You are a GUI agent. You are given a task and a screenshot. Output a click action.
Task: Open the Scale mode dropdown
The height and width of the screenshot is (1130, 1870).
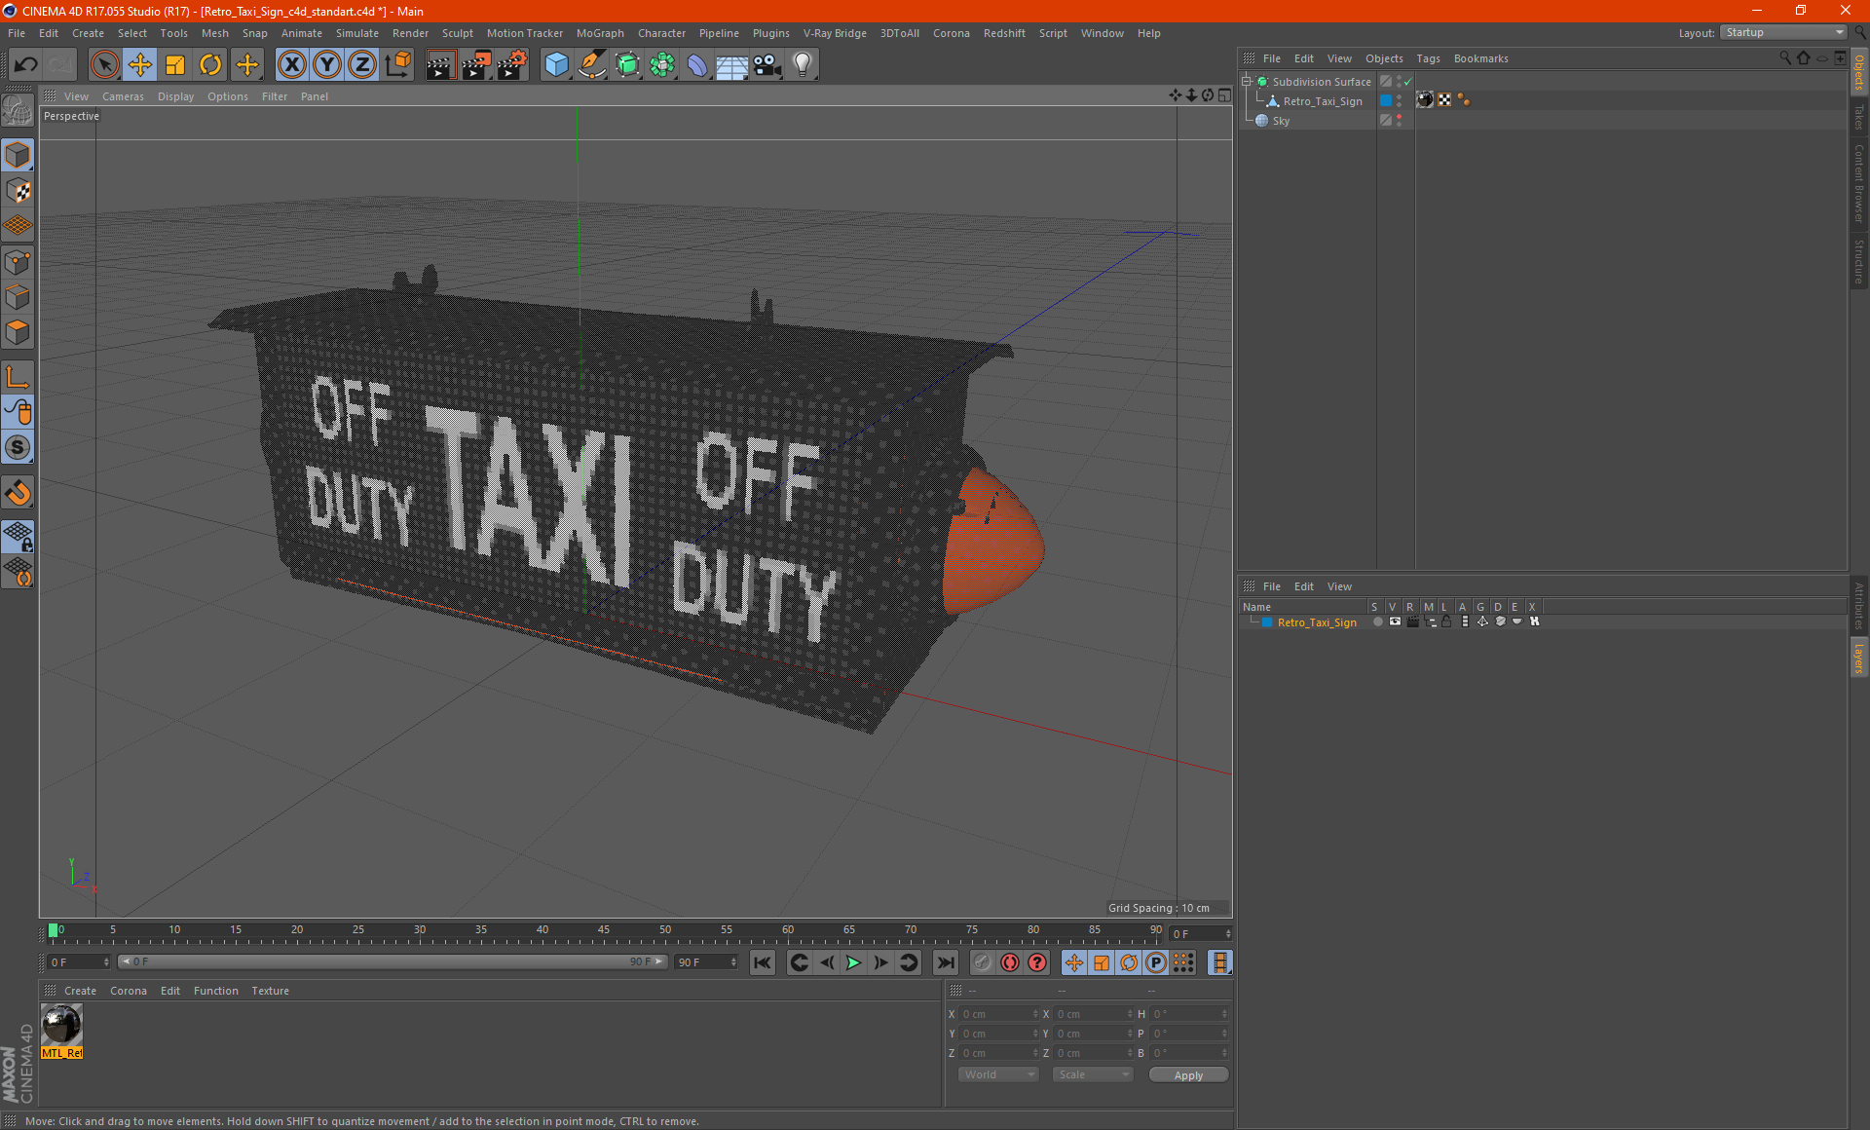(1094, 1074)
